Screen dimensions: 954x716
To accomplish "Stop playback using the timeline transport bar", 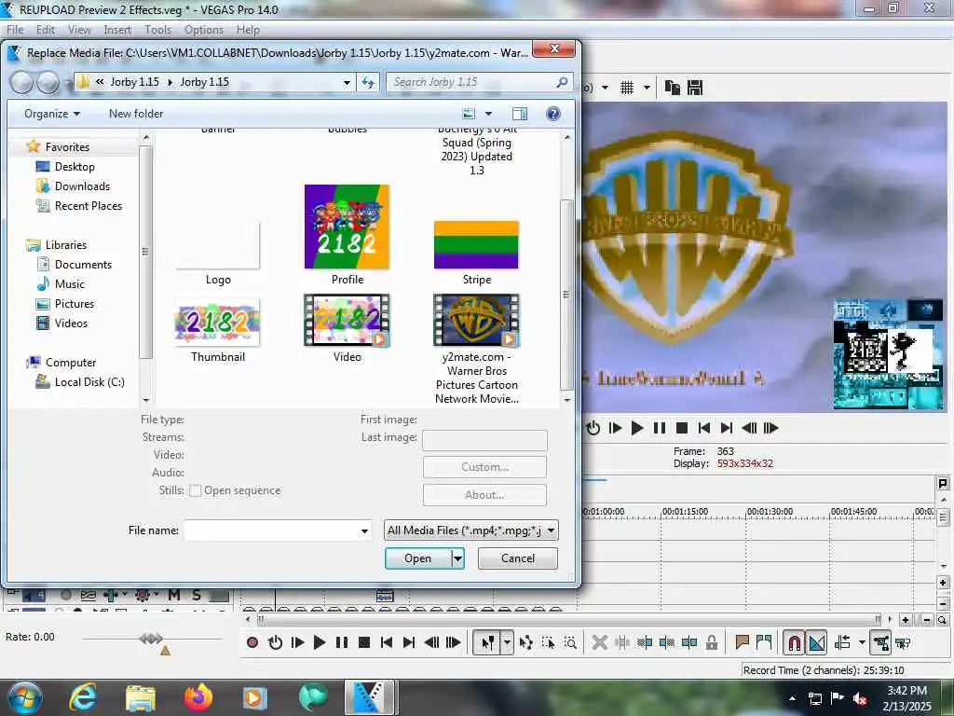I will tap(364, 642).
